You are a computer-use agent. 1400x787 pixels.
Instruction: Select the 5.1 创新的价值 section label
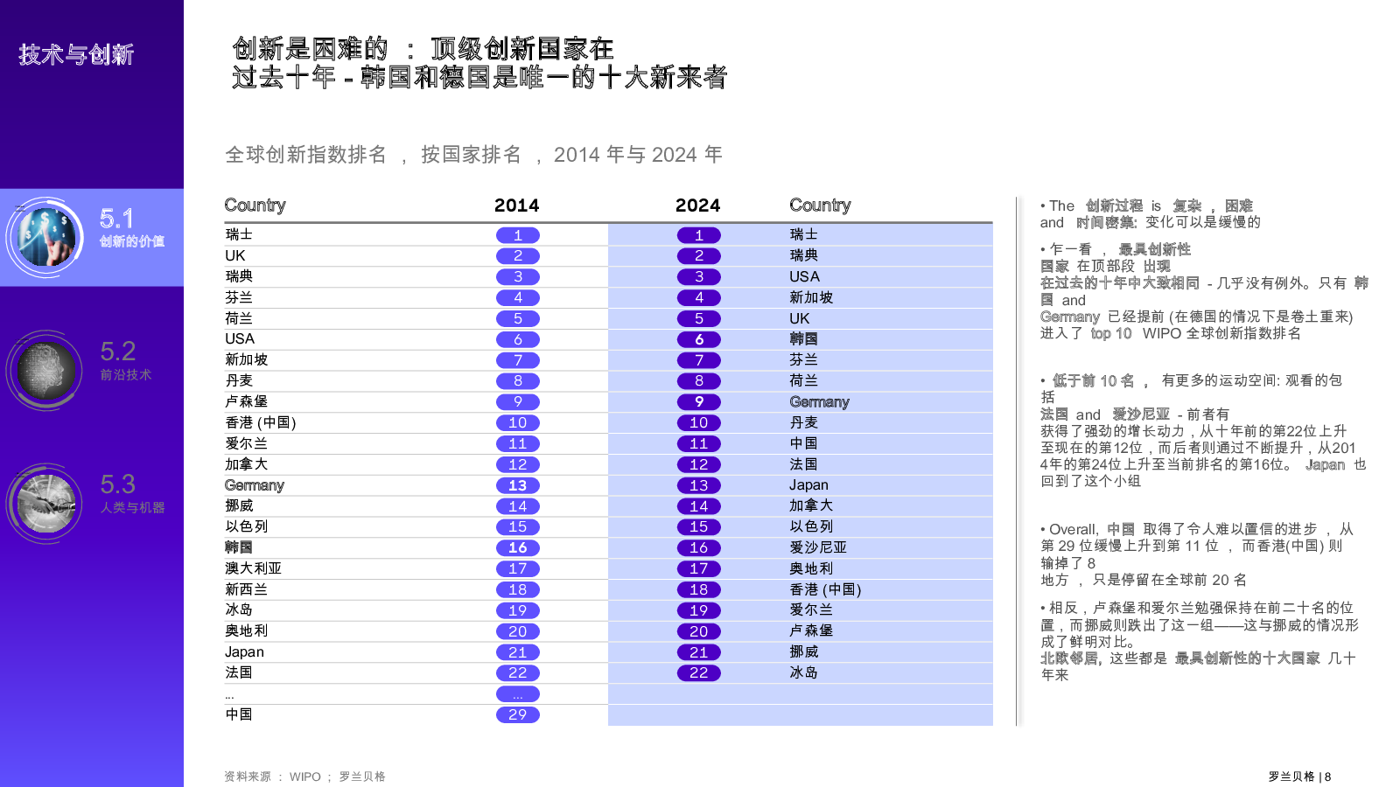click(131, 228)
